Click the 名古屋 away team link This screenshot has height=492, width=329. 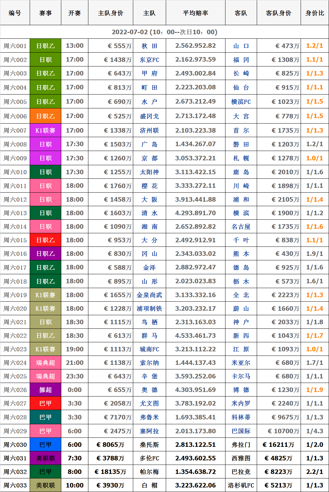click(x=241, y=226)
